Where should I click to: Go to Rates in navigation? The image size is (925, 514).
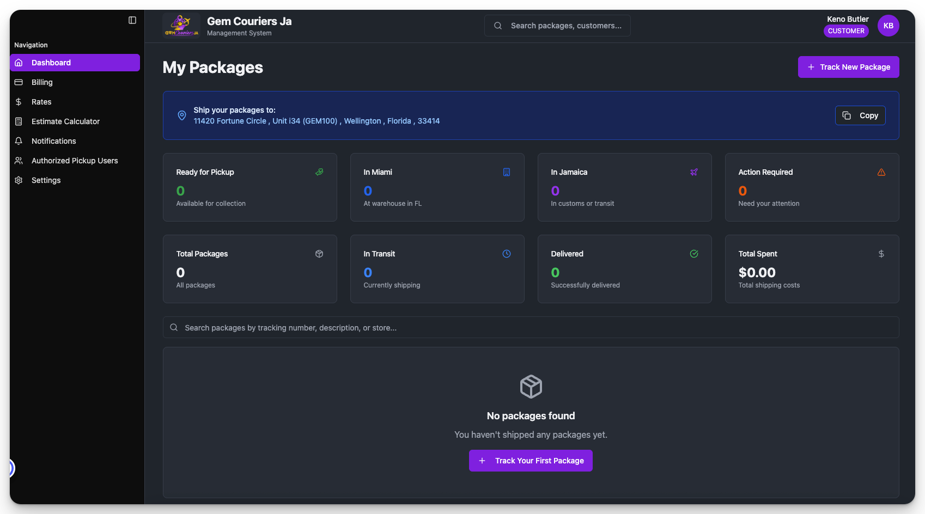pyautogui.click(x=41, y=102)
